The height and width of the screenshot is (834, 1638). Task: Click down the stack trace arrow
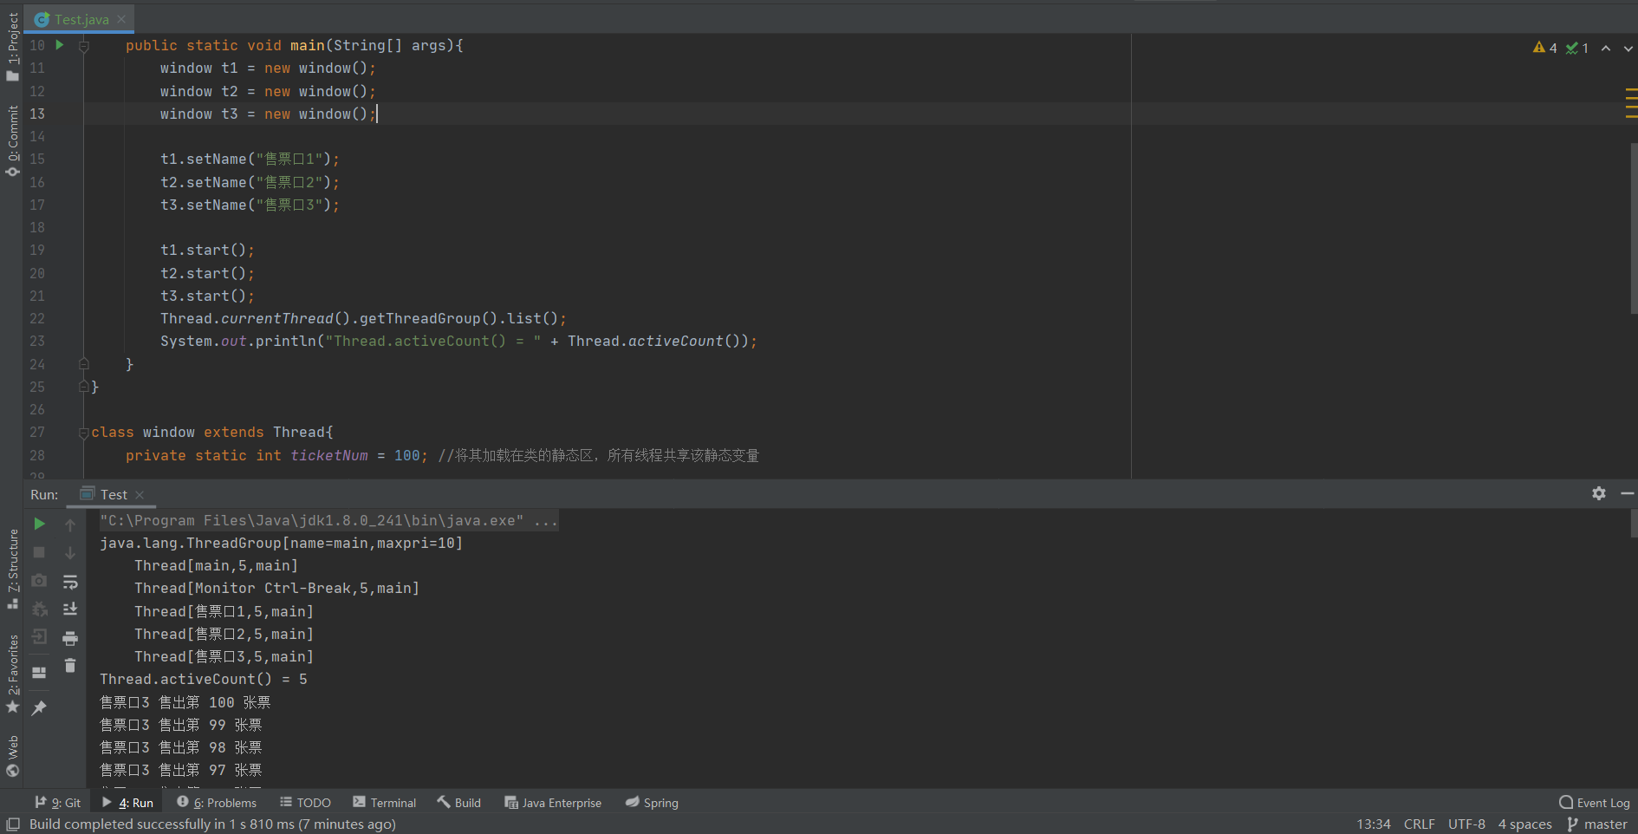pyautogui.click(x=70, y=552)
